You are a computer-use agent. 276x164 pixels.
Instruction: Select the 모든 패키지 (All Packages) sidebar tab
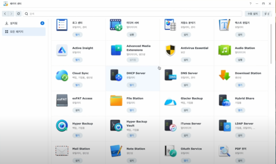click(24, 32)
